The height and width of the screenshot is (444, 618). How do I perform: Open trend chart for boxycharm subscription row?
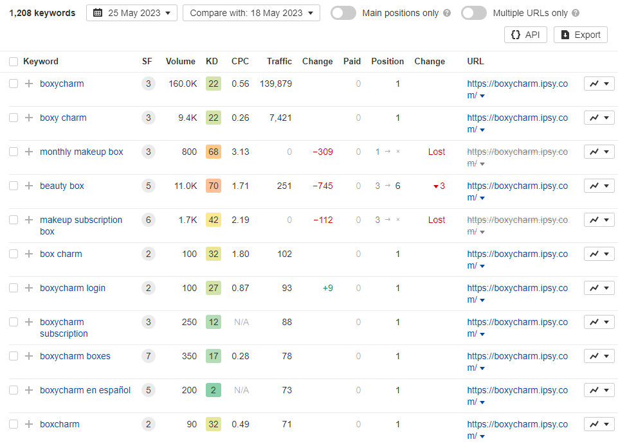click(599, 322)
